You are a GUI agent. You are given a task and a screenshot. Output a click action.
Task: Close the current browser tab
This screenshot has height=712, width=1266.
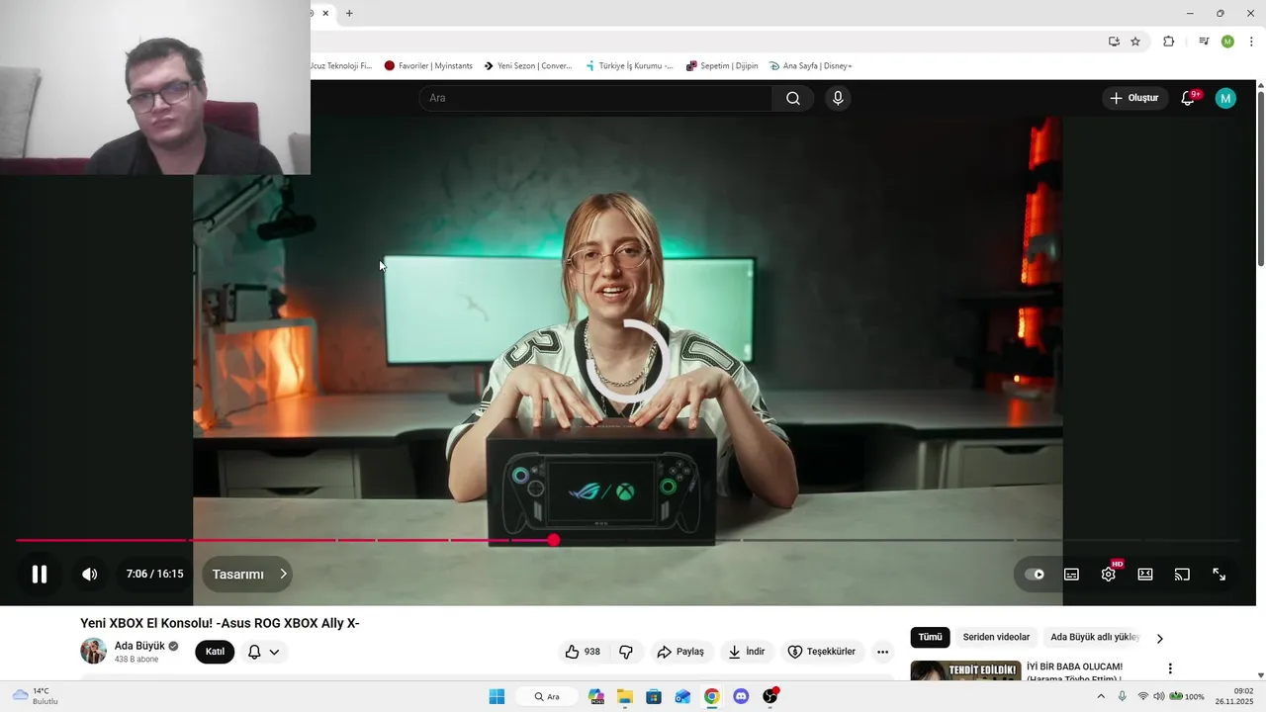(x=325, y=14)
